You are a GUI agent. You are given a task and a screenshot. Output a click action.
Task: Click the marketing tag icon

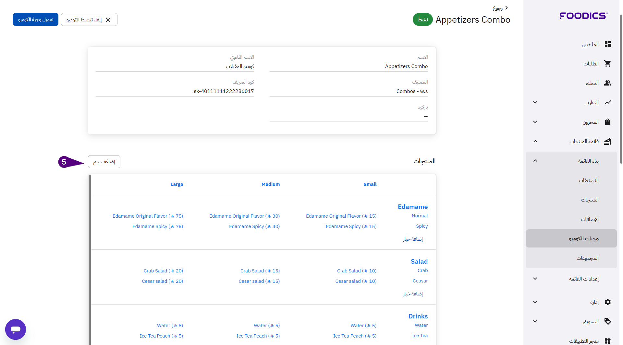tap(607, 322)
